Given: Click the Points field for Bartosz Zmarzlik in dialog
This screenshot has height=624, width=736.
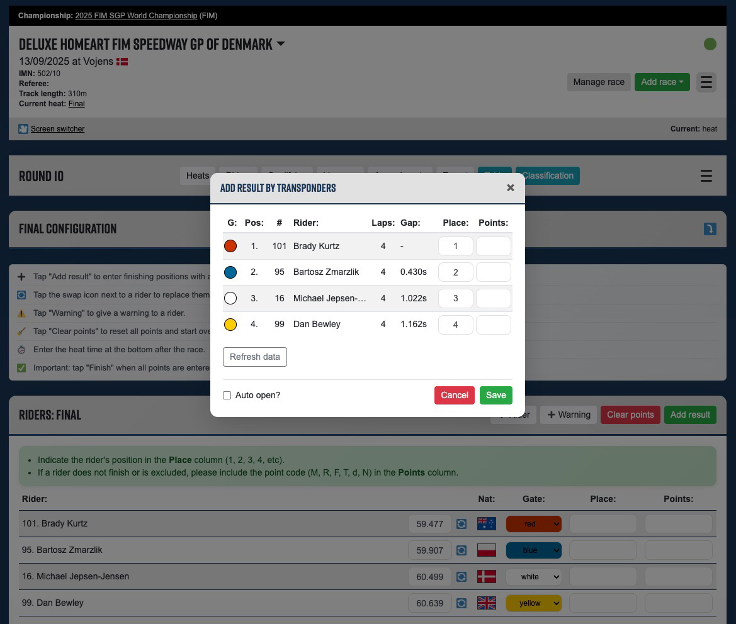Looking at the screenshot, I should point(493,272).
